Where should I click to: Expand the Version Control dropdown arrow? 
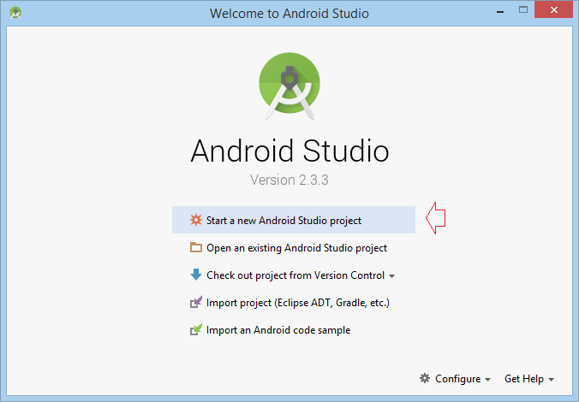pos(392,276)
